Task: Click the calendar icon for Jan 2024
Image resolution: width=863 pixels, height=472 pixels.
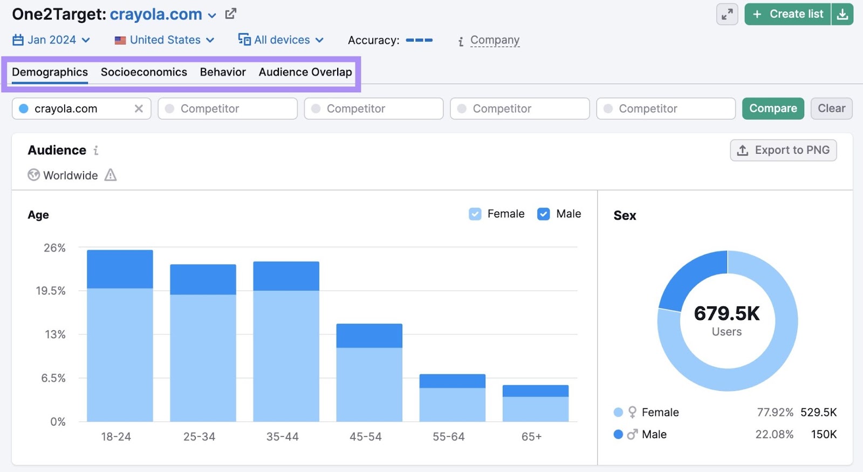Action: 18,40
